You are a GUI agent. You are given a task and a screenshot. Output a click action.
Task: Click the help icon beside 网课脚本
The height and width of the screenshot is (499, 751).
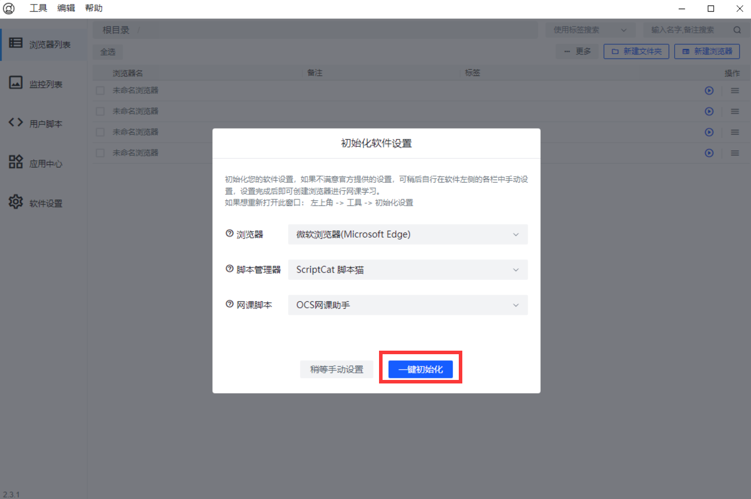point(230,304)
